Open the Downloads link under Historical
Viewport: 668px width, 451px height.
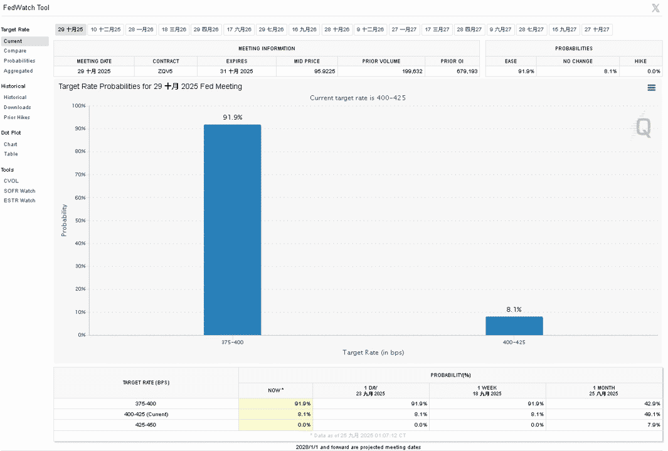click(18, 107)
